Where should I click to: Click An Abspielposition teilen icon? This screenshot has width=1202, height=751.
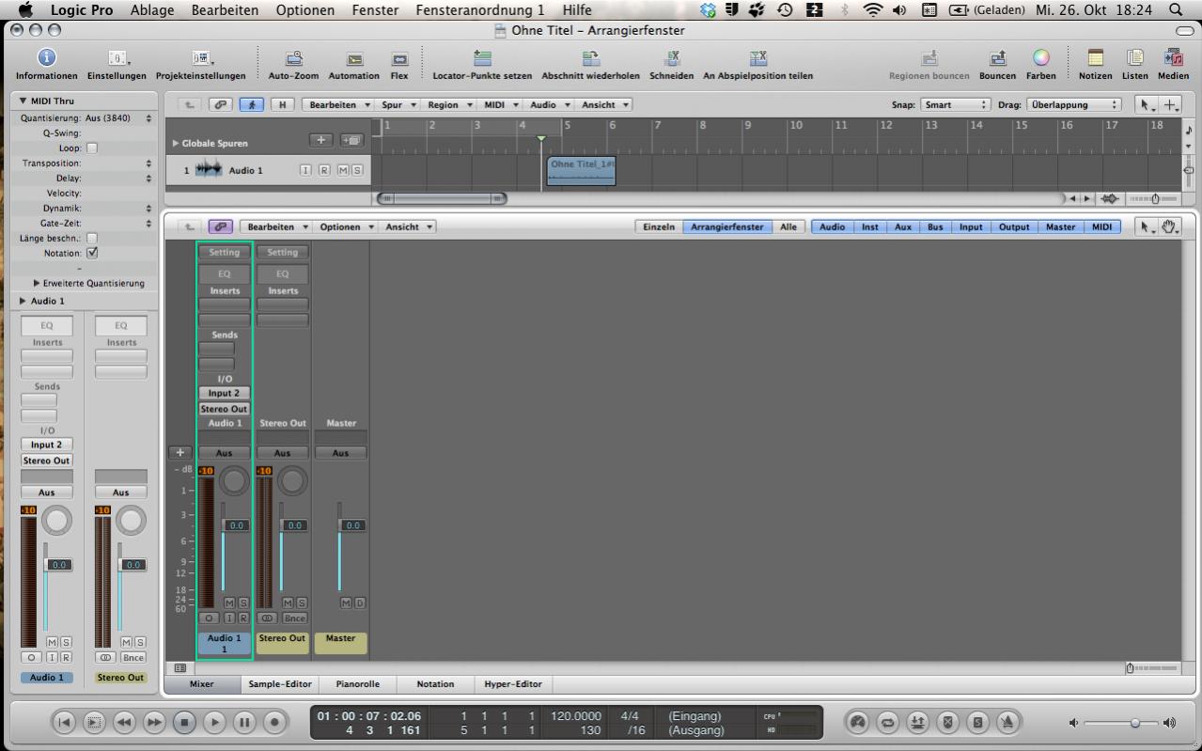758,58
